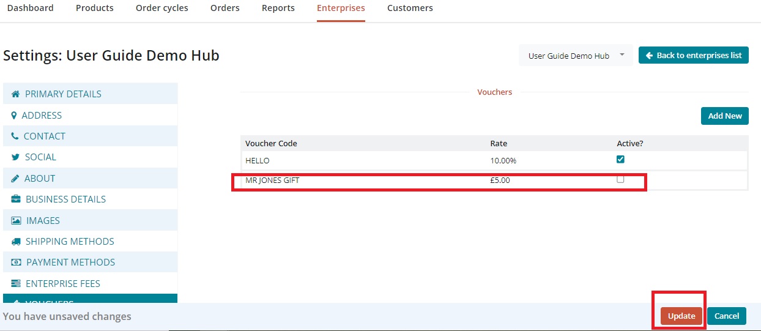Click the phone icon beside Contact

[x=15, y=136]
